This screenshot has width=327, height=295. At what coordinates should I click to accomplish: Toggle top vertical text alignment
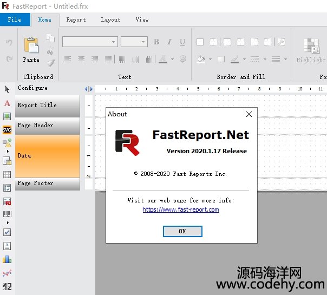tap(122, 60)
